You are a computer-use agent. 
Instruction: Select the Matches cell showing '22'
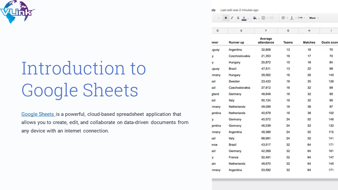pos(309,69)
